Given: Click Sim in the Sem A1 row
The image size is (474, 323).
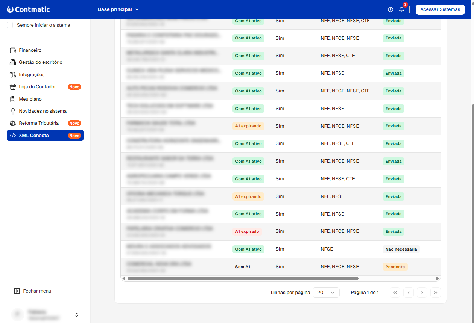Looking at the screenshot, I should [x=280, y=267].
